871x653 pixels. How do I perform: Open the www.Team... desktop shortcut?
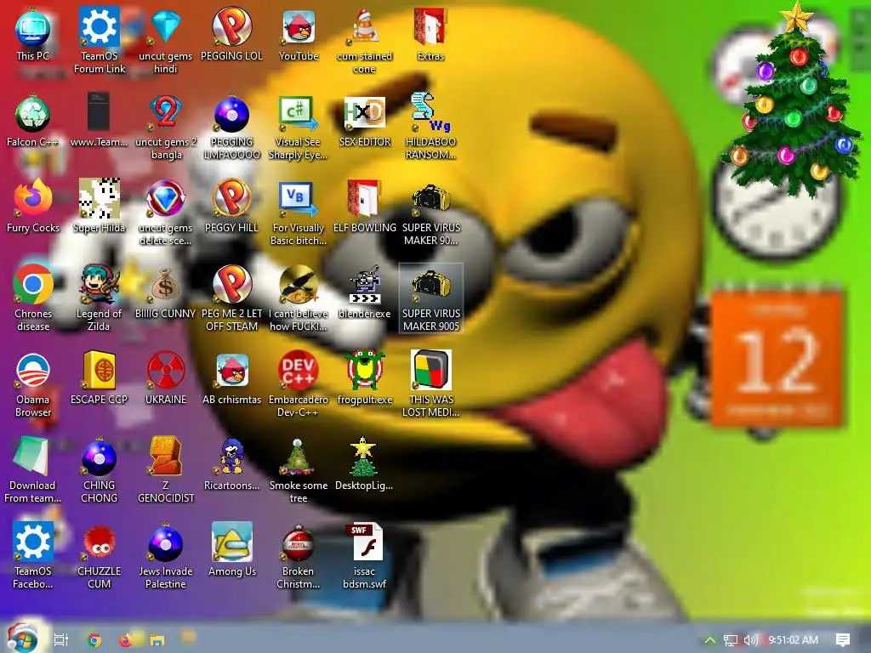pyautogui.click(x=100, y=121)
